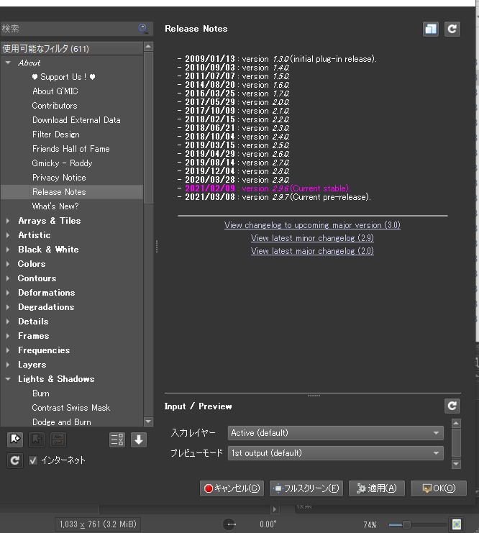
Task: Click the refresh icon beside Release Notes title
Action: pyautogui.click(x=452, y=29)
